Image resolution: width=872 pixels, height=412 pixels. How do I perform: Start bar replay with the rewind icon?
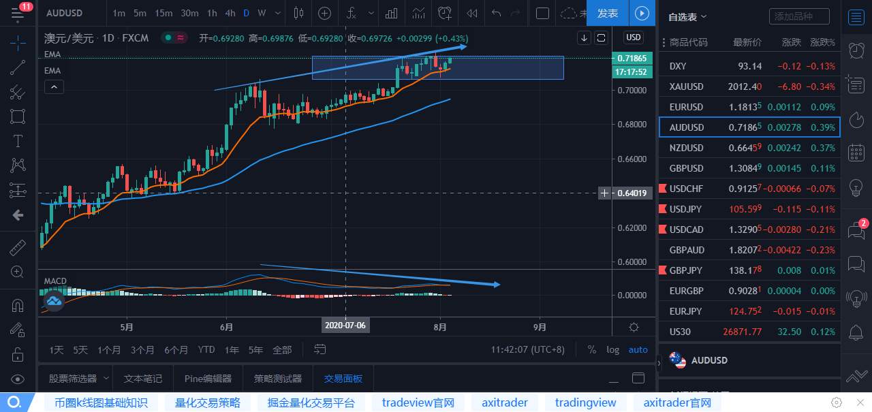[471, 13]
